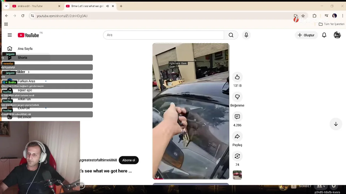Open the sound thumbnail below remix
The image size is (346, 194).
coord(237,175)
